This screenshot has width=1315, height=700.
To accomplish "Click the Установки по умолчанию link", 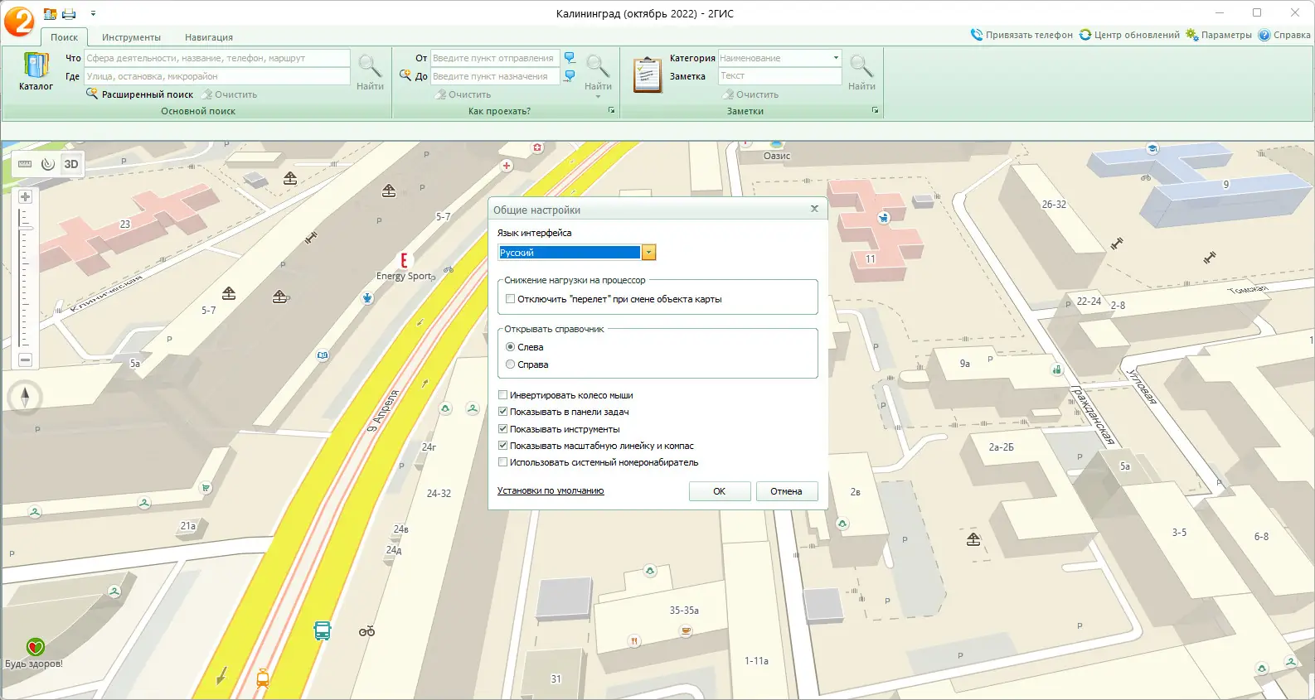I will click(x=551, y=491).
